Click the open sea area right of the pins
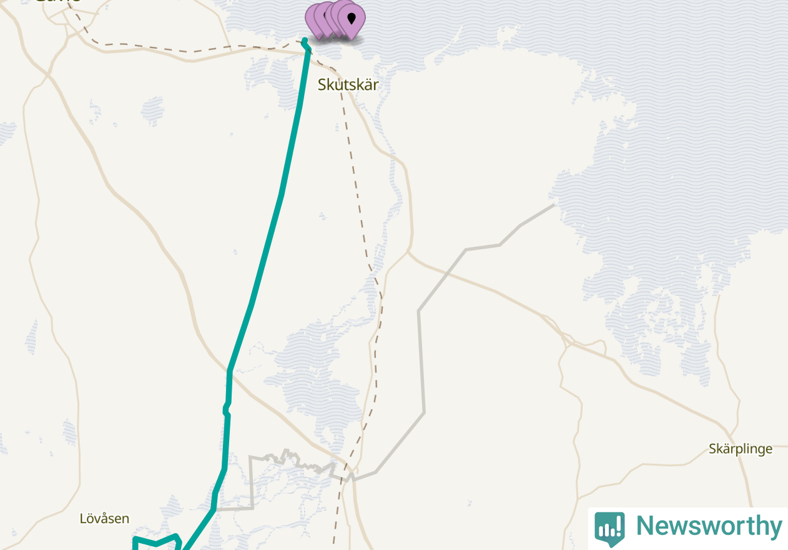This screenshot has height=550, width=788. [x=562, y=25]
